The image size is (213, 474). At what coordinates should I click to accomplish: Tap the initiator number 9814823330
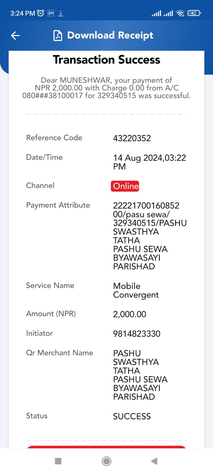137,334
